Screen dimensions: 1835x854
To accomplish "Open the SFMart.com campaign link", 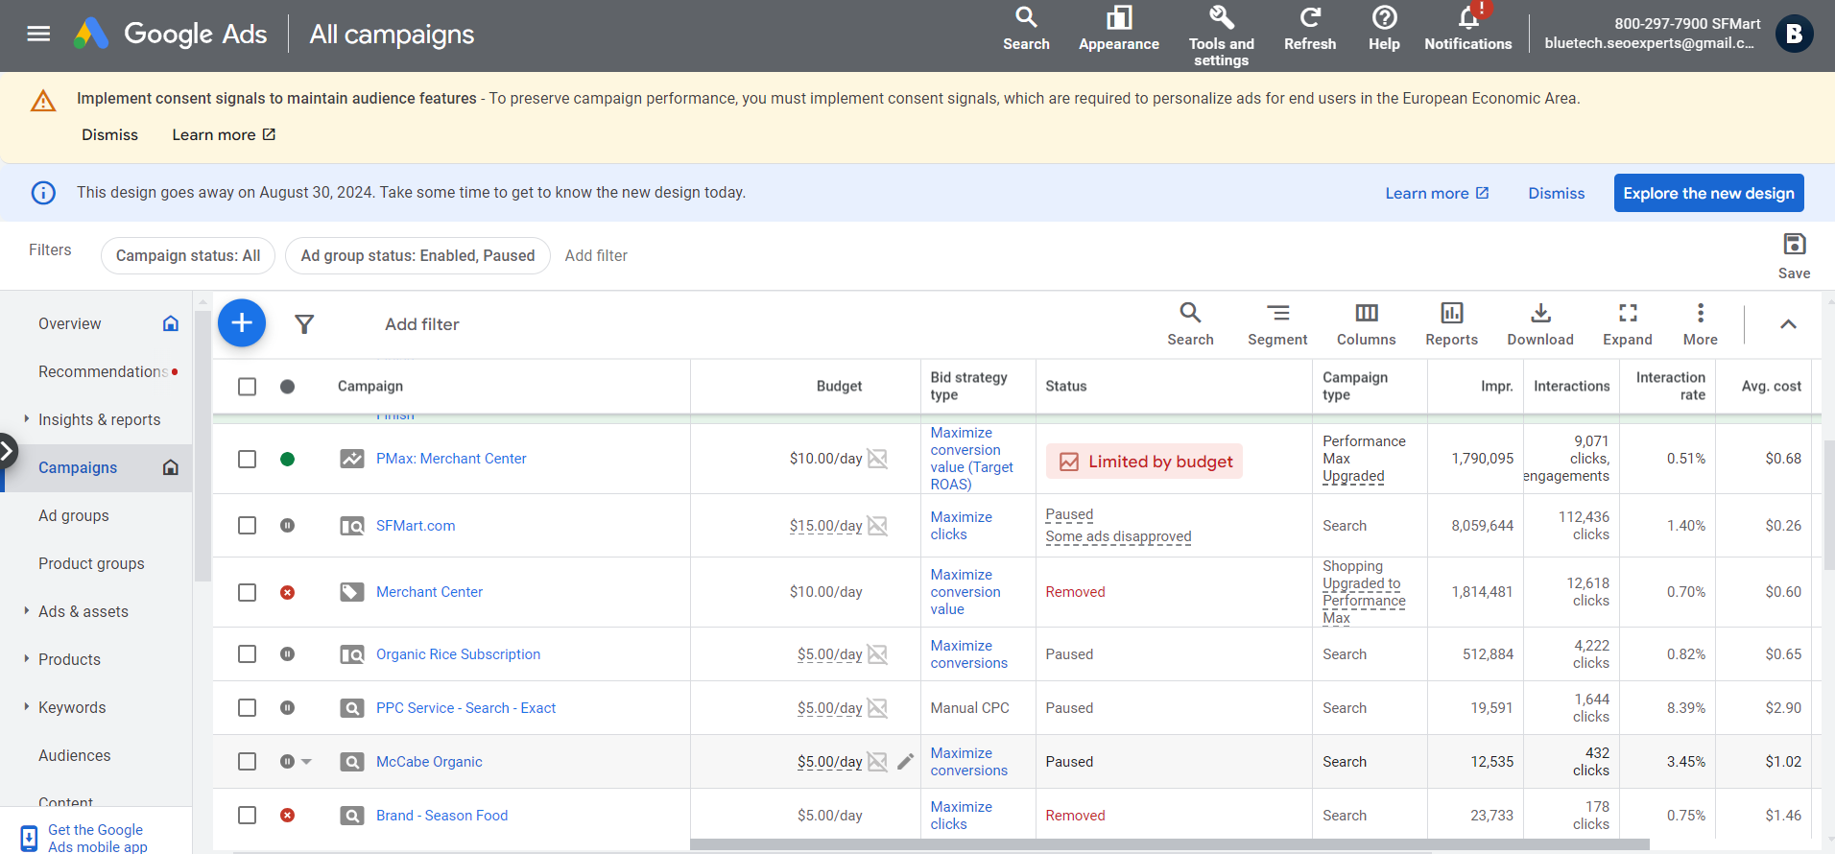I will click(x=416, y=526).
